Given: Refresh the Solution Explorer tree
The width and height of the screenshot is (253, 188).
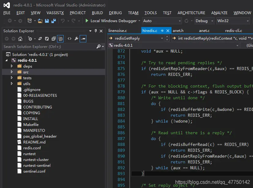Looking at the screenshot, I should click(47, 39).
